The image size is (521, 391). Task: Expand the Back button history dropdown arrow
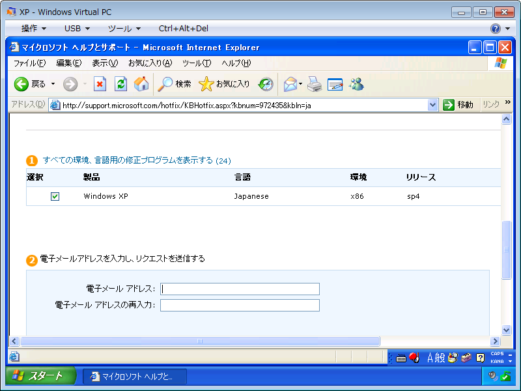pyautogui.click(x=53, y=84)
